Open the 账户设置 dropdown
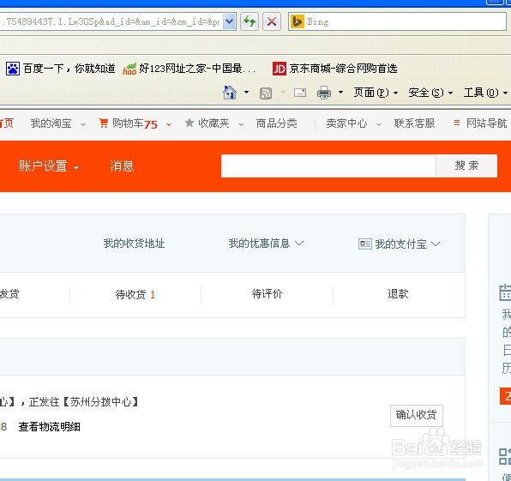Viewport: 511px width, 481px height. pos(49,166)
